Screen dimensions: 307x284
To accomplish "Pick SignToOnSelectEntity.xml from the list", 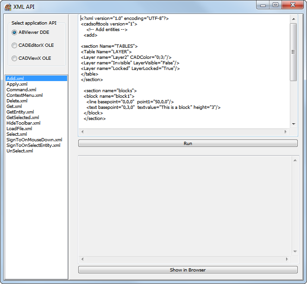I will point(36,145).
